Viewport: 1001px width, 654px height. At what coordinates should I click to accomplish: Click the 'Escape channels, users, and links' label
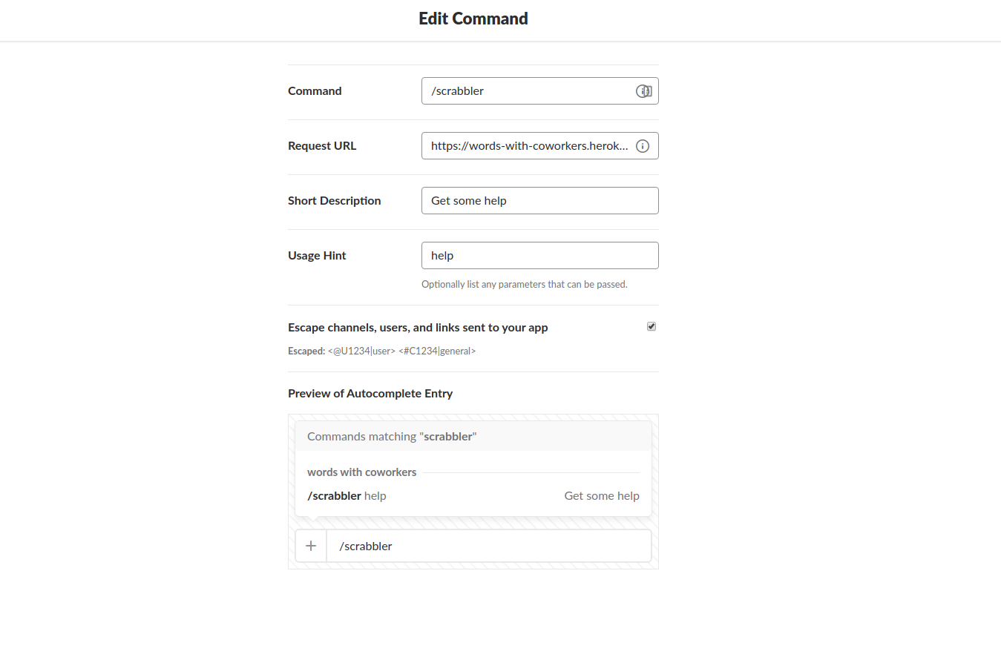(418, 328)
